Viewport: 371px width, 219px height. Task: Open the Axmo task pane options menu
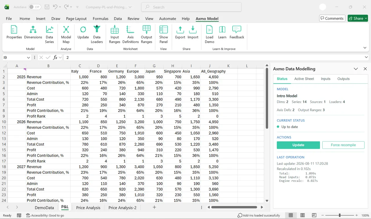356,69
